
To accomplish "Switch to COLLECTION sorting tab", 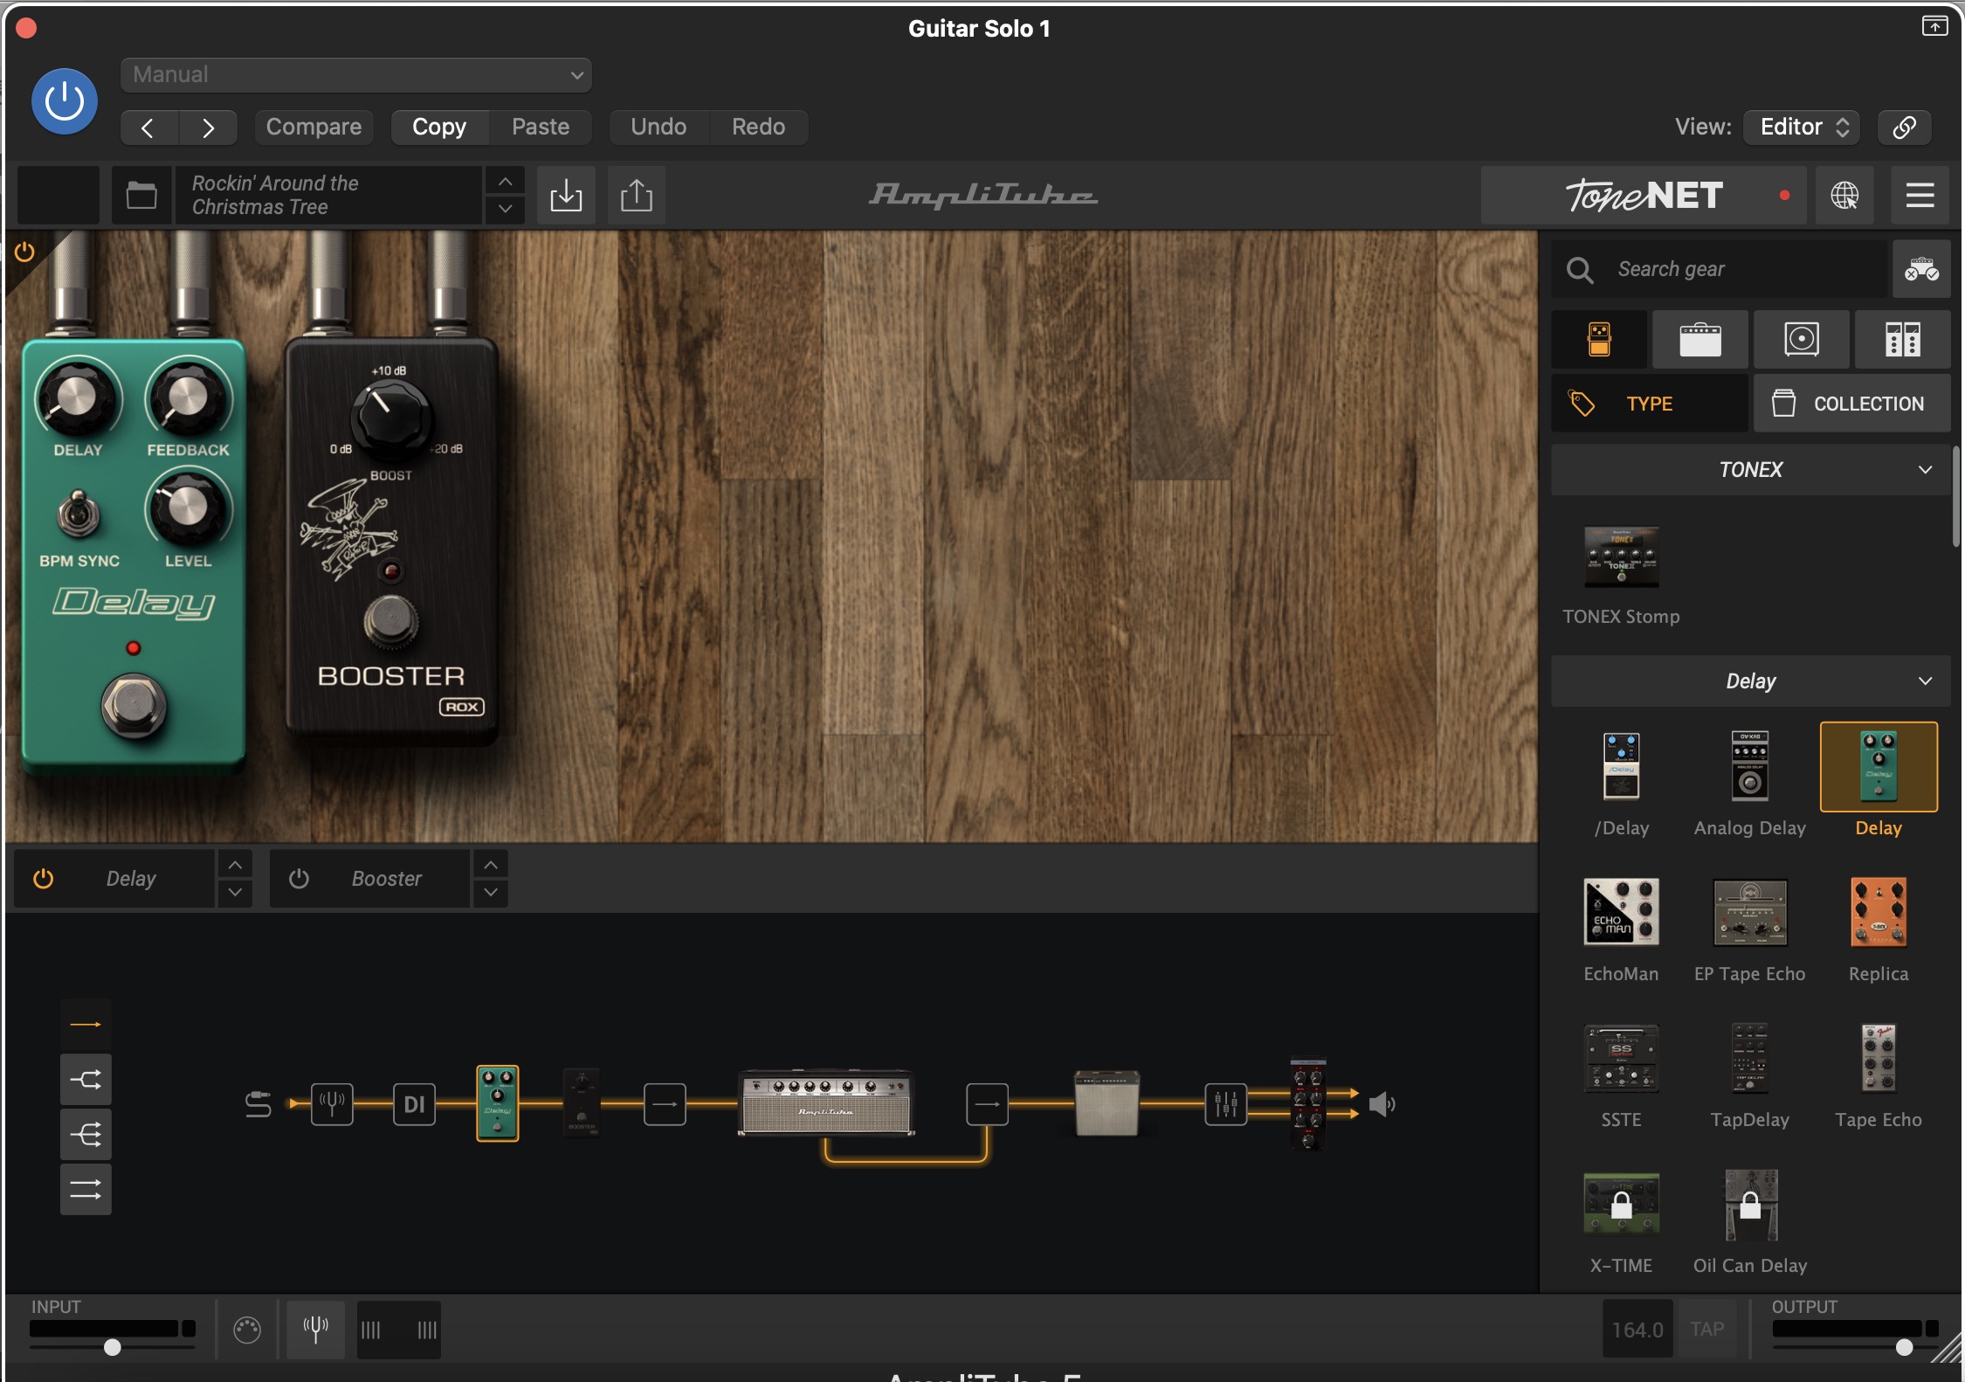I will (x=1851, y=404).
